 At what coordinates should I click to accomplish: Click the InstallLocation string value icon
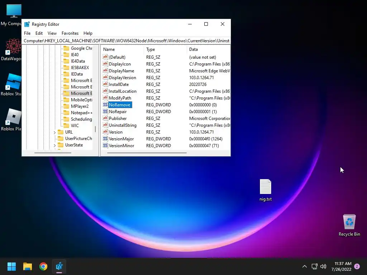(105, 91)
